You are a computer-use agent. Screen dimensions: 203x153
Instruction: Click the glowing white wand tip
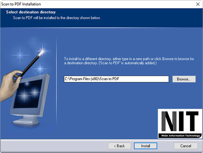(x=42, y=52)
